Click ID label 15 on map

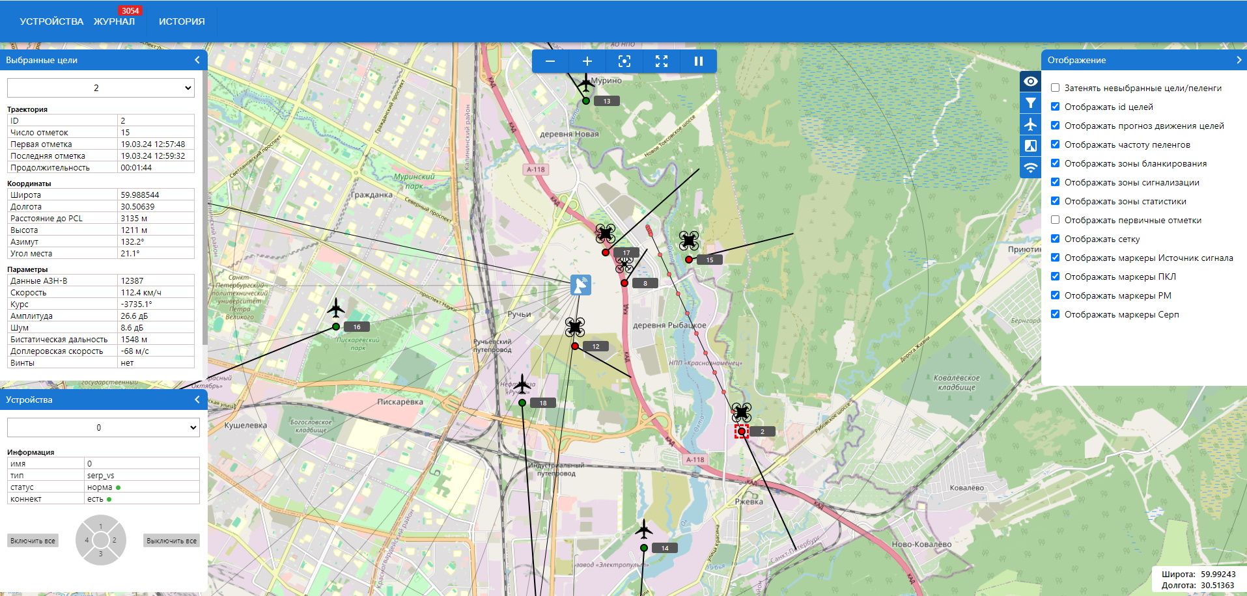click(710, 260)
